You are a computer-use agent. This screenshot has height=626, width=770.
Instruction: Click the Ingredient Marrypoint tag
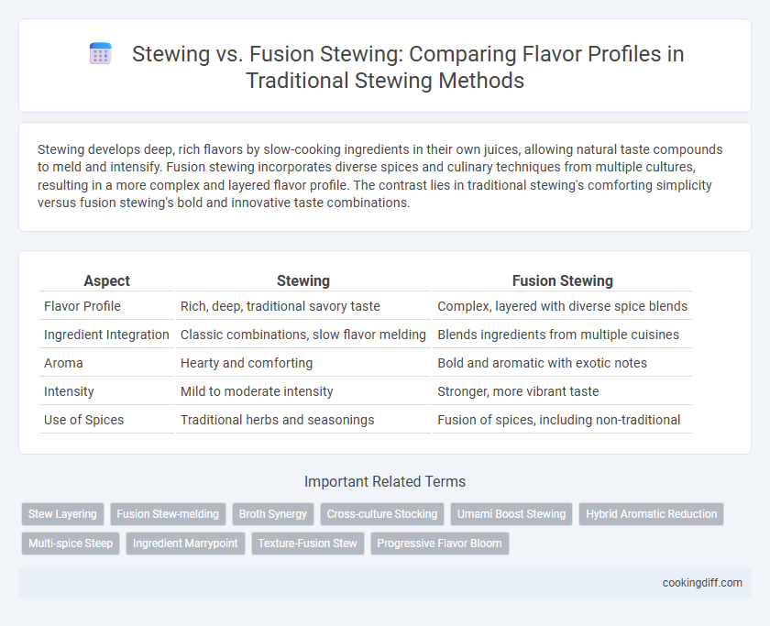coord(185,544)
